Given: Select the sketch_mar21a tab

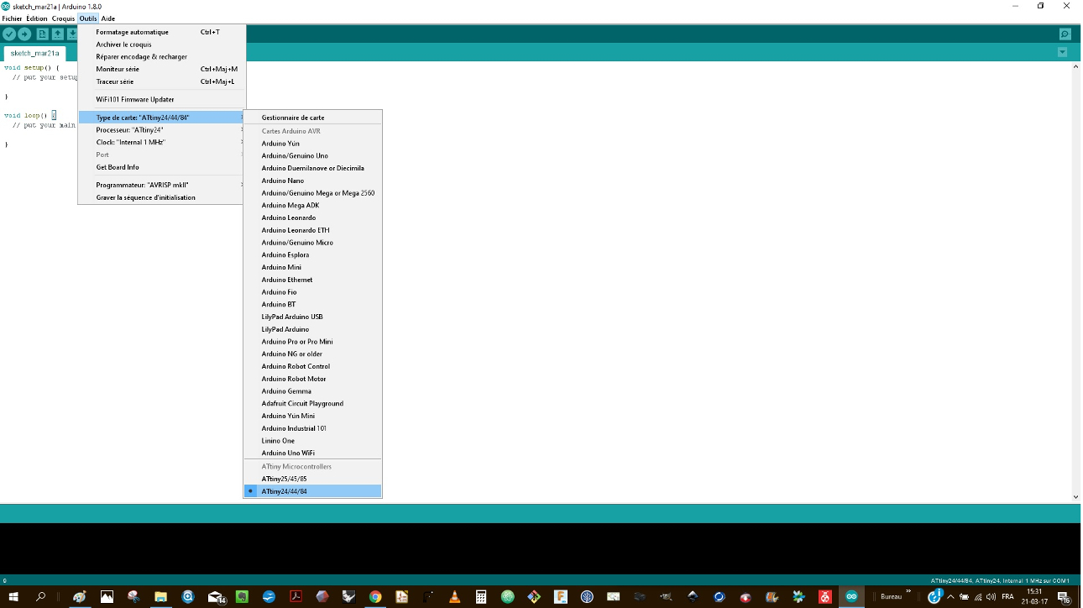Looking at the screenshot, I should coord(34,53).
